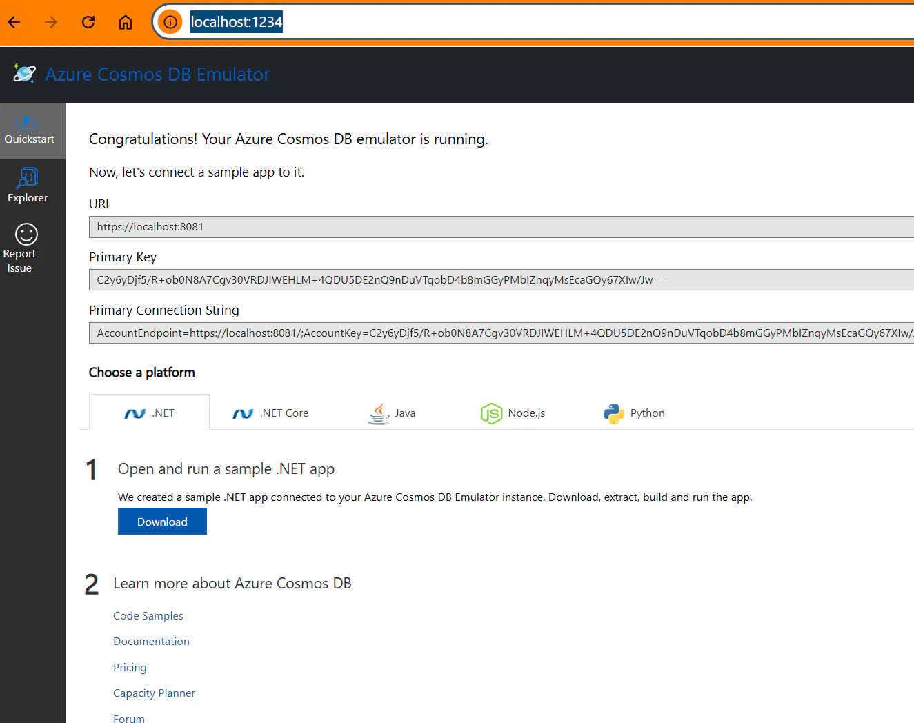Go back using the browser back arrow
Image resolution: width=914 pixels, height=723 pixels.
coord(14,22)
